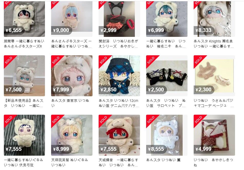Select the ¥7,555 red-haired Amagi Rinne plush

[x=119, y=135]
